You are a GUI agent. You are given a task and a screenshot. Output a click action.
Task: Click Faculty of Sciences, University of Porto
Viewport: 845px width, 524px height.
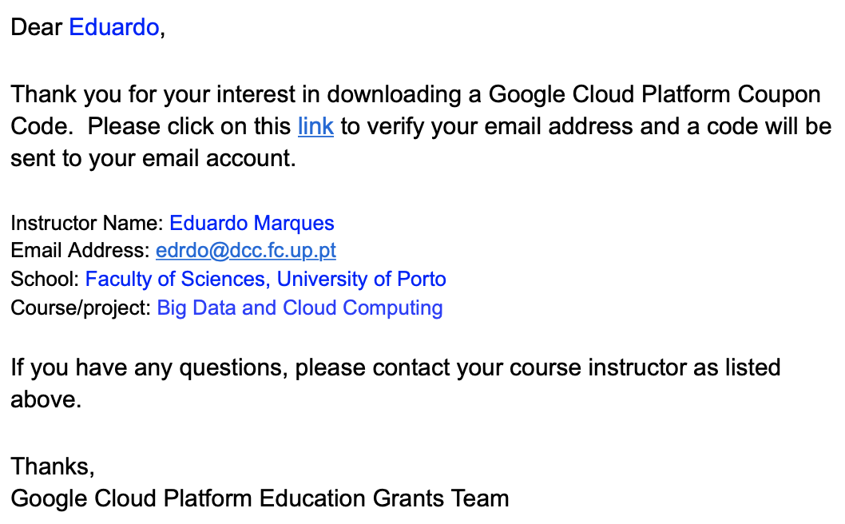click(x=265, y=279)
